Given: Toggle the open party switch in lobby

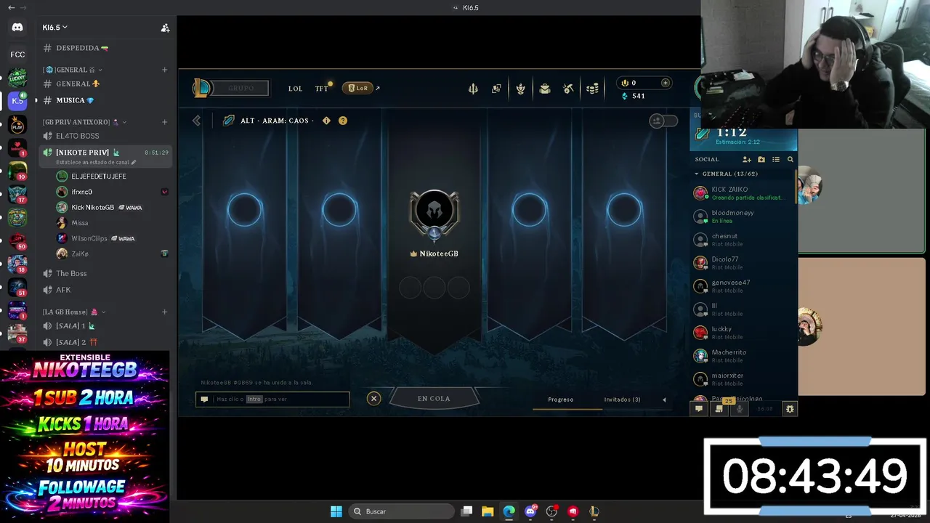Looking at the screenshot, I should (x=663, y=121).
